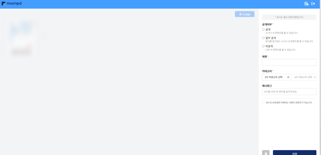Viewport: 321px width, 155px height.
Task: Select the 비공개 radio option
Action: [x=263, y=46]
